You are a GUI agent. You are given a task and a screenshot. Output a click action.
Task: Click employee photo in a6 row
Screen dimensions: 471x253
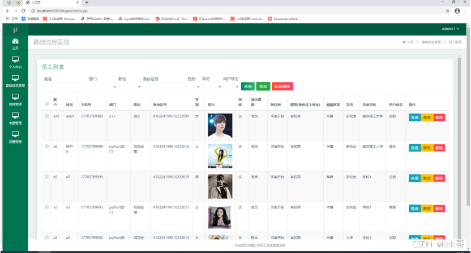point(220,156)
